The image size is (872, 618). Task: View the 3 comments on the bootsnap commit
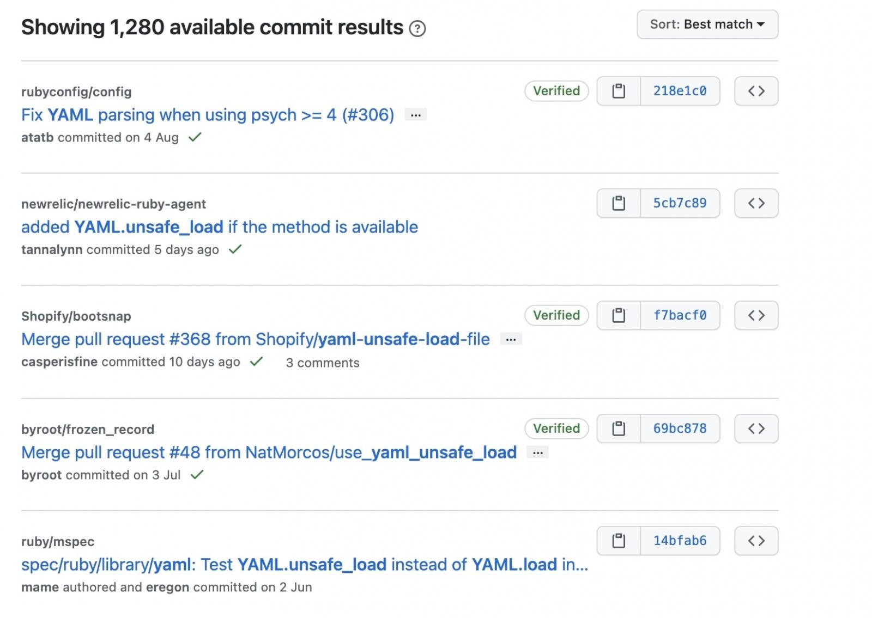[x=323, y=363]
